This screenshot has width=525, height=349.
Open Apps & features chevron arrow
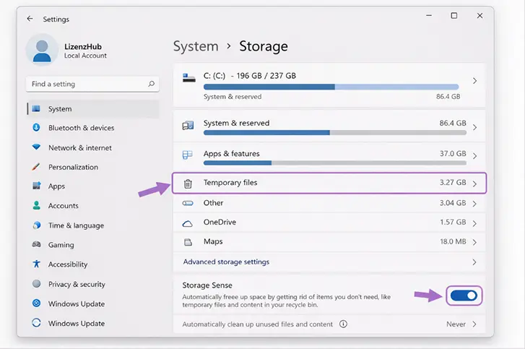[x=474, y=156]
